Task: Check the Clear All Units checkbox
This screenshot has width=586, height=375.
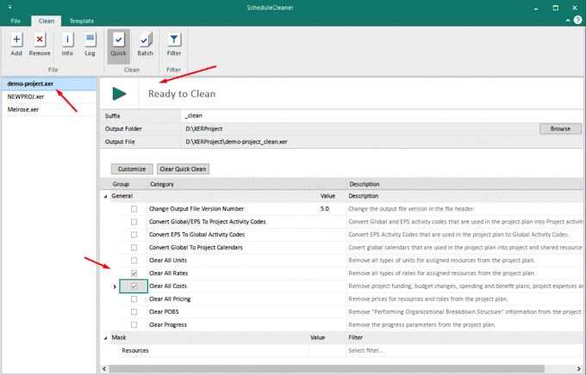Action: 134,261
